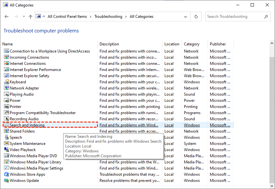Click the Internet Explorer Safety icon

(x=6, y=76)
